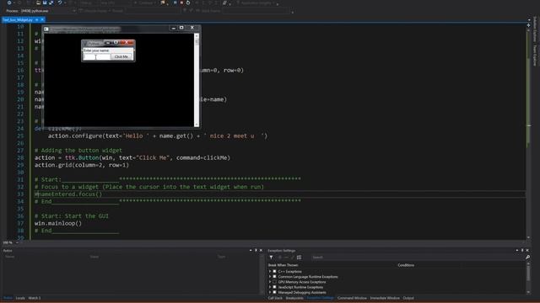This screenshot has width=540, height=303.
Task: Click the Save All icon in the toolbar
Action: (51, 3)
